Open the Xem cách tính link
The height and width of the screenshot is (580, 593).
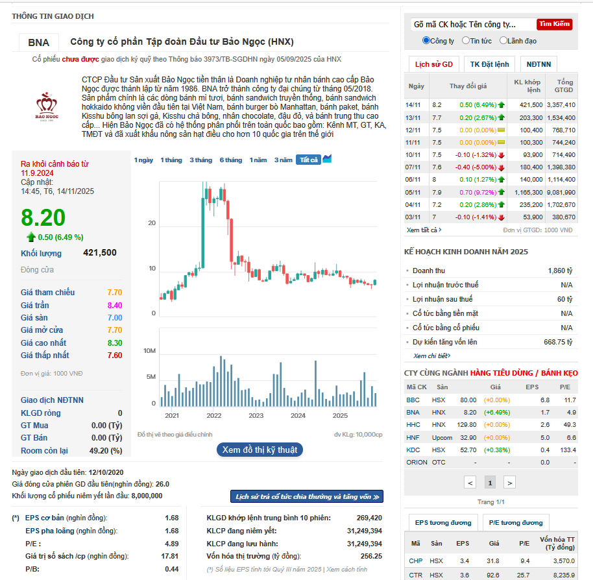[x=347, y=569]
